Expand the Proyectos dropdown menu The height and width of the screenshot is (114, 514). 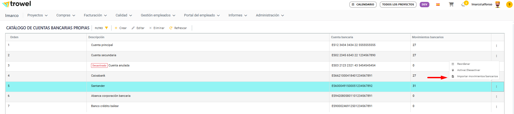37,15
